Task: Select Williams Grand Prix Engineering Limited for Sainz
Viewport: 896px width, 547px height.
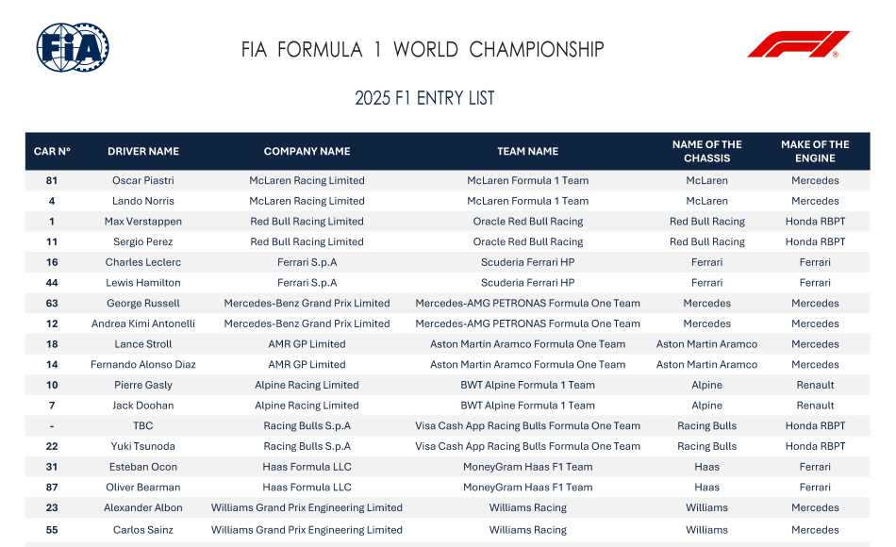Action: [x=307, y=530]
